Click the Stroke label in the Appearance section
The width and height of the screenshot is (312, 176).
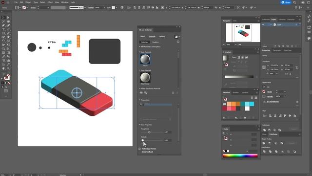click(270, 92)
